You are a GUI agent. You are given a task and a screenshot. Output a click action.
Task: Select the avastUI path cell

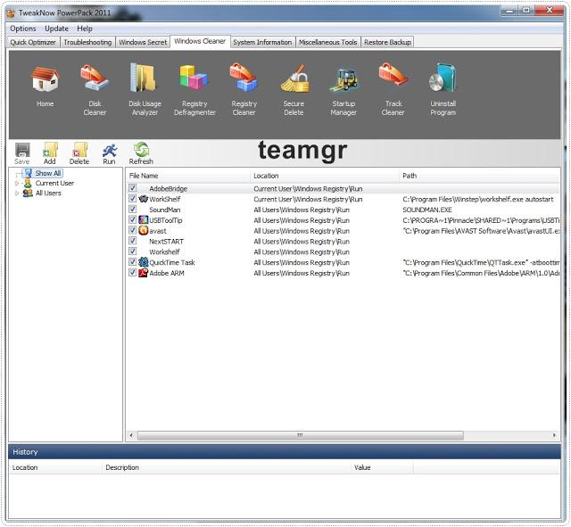click(x=481, y=231)
